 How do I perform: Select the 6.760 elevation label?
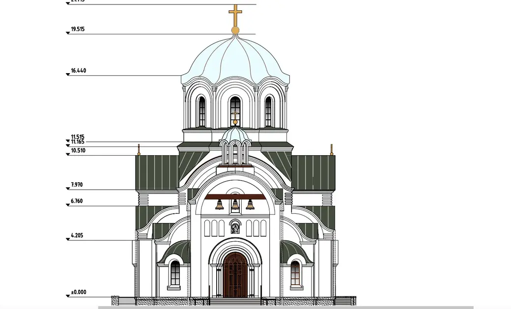pyautogui.click(x=76, y=200)
